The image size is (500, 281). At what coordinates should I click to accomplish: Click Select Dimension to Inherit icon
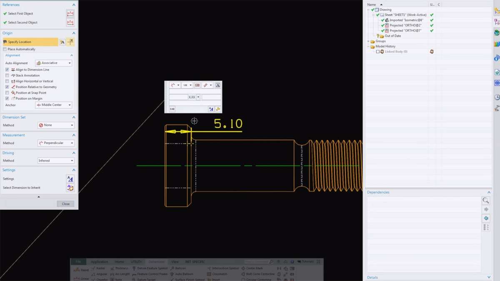[x=70, y=188]
